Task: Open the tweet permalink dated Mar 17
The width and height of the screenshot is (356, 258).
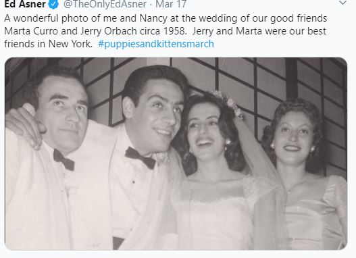Action: pos(171,4)
